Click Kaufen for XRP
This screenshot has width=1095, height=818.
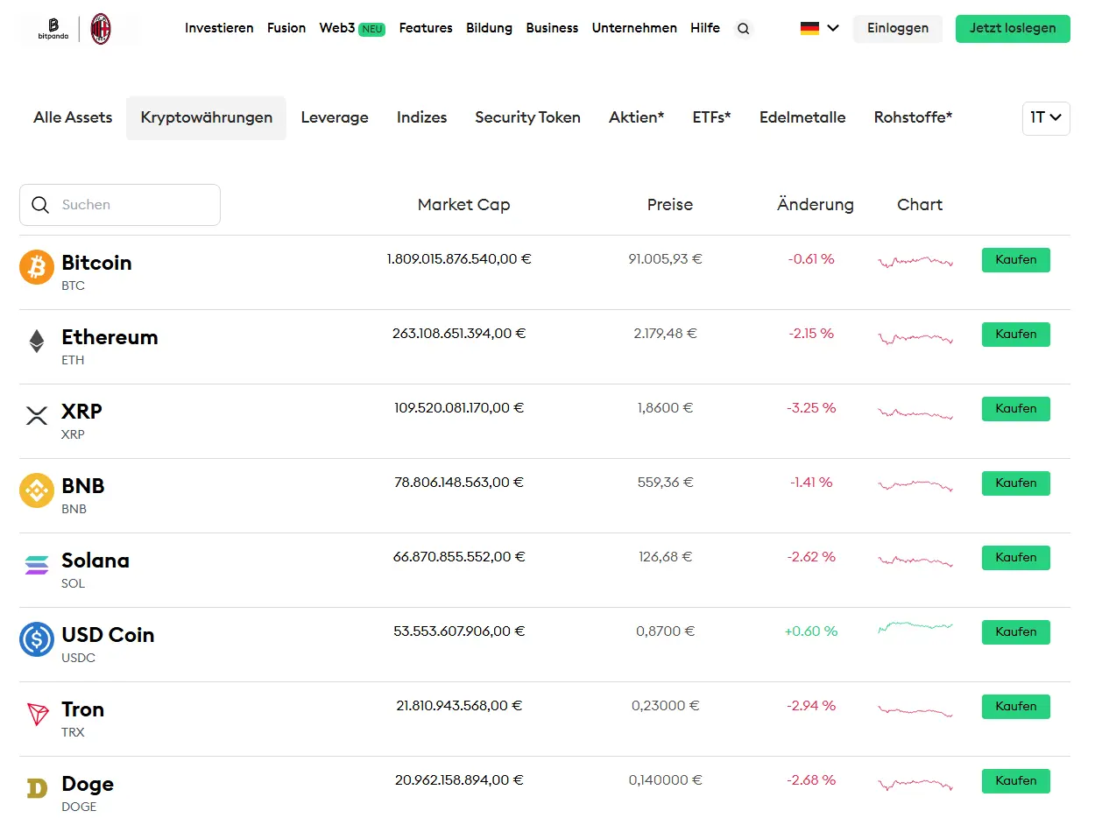[x=1016, y=409]
